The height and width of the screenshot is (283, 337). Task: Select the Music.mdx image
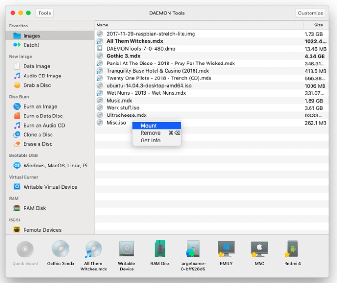(212, 101)
